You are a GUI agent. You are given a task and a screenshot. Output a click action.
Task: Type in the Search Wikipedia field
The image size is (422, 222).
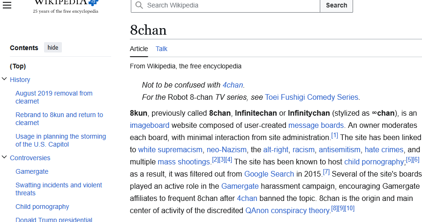(x=230, y=6)
